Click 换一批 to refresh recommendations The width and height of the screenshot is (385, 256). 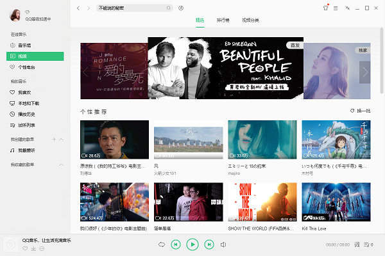point(361,111)
